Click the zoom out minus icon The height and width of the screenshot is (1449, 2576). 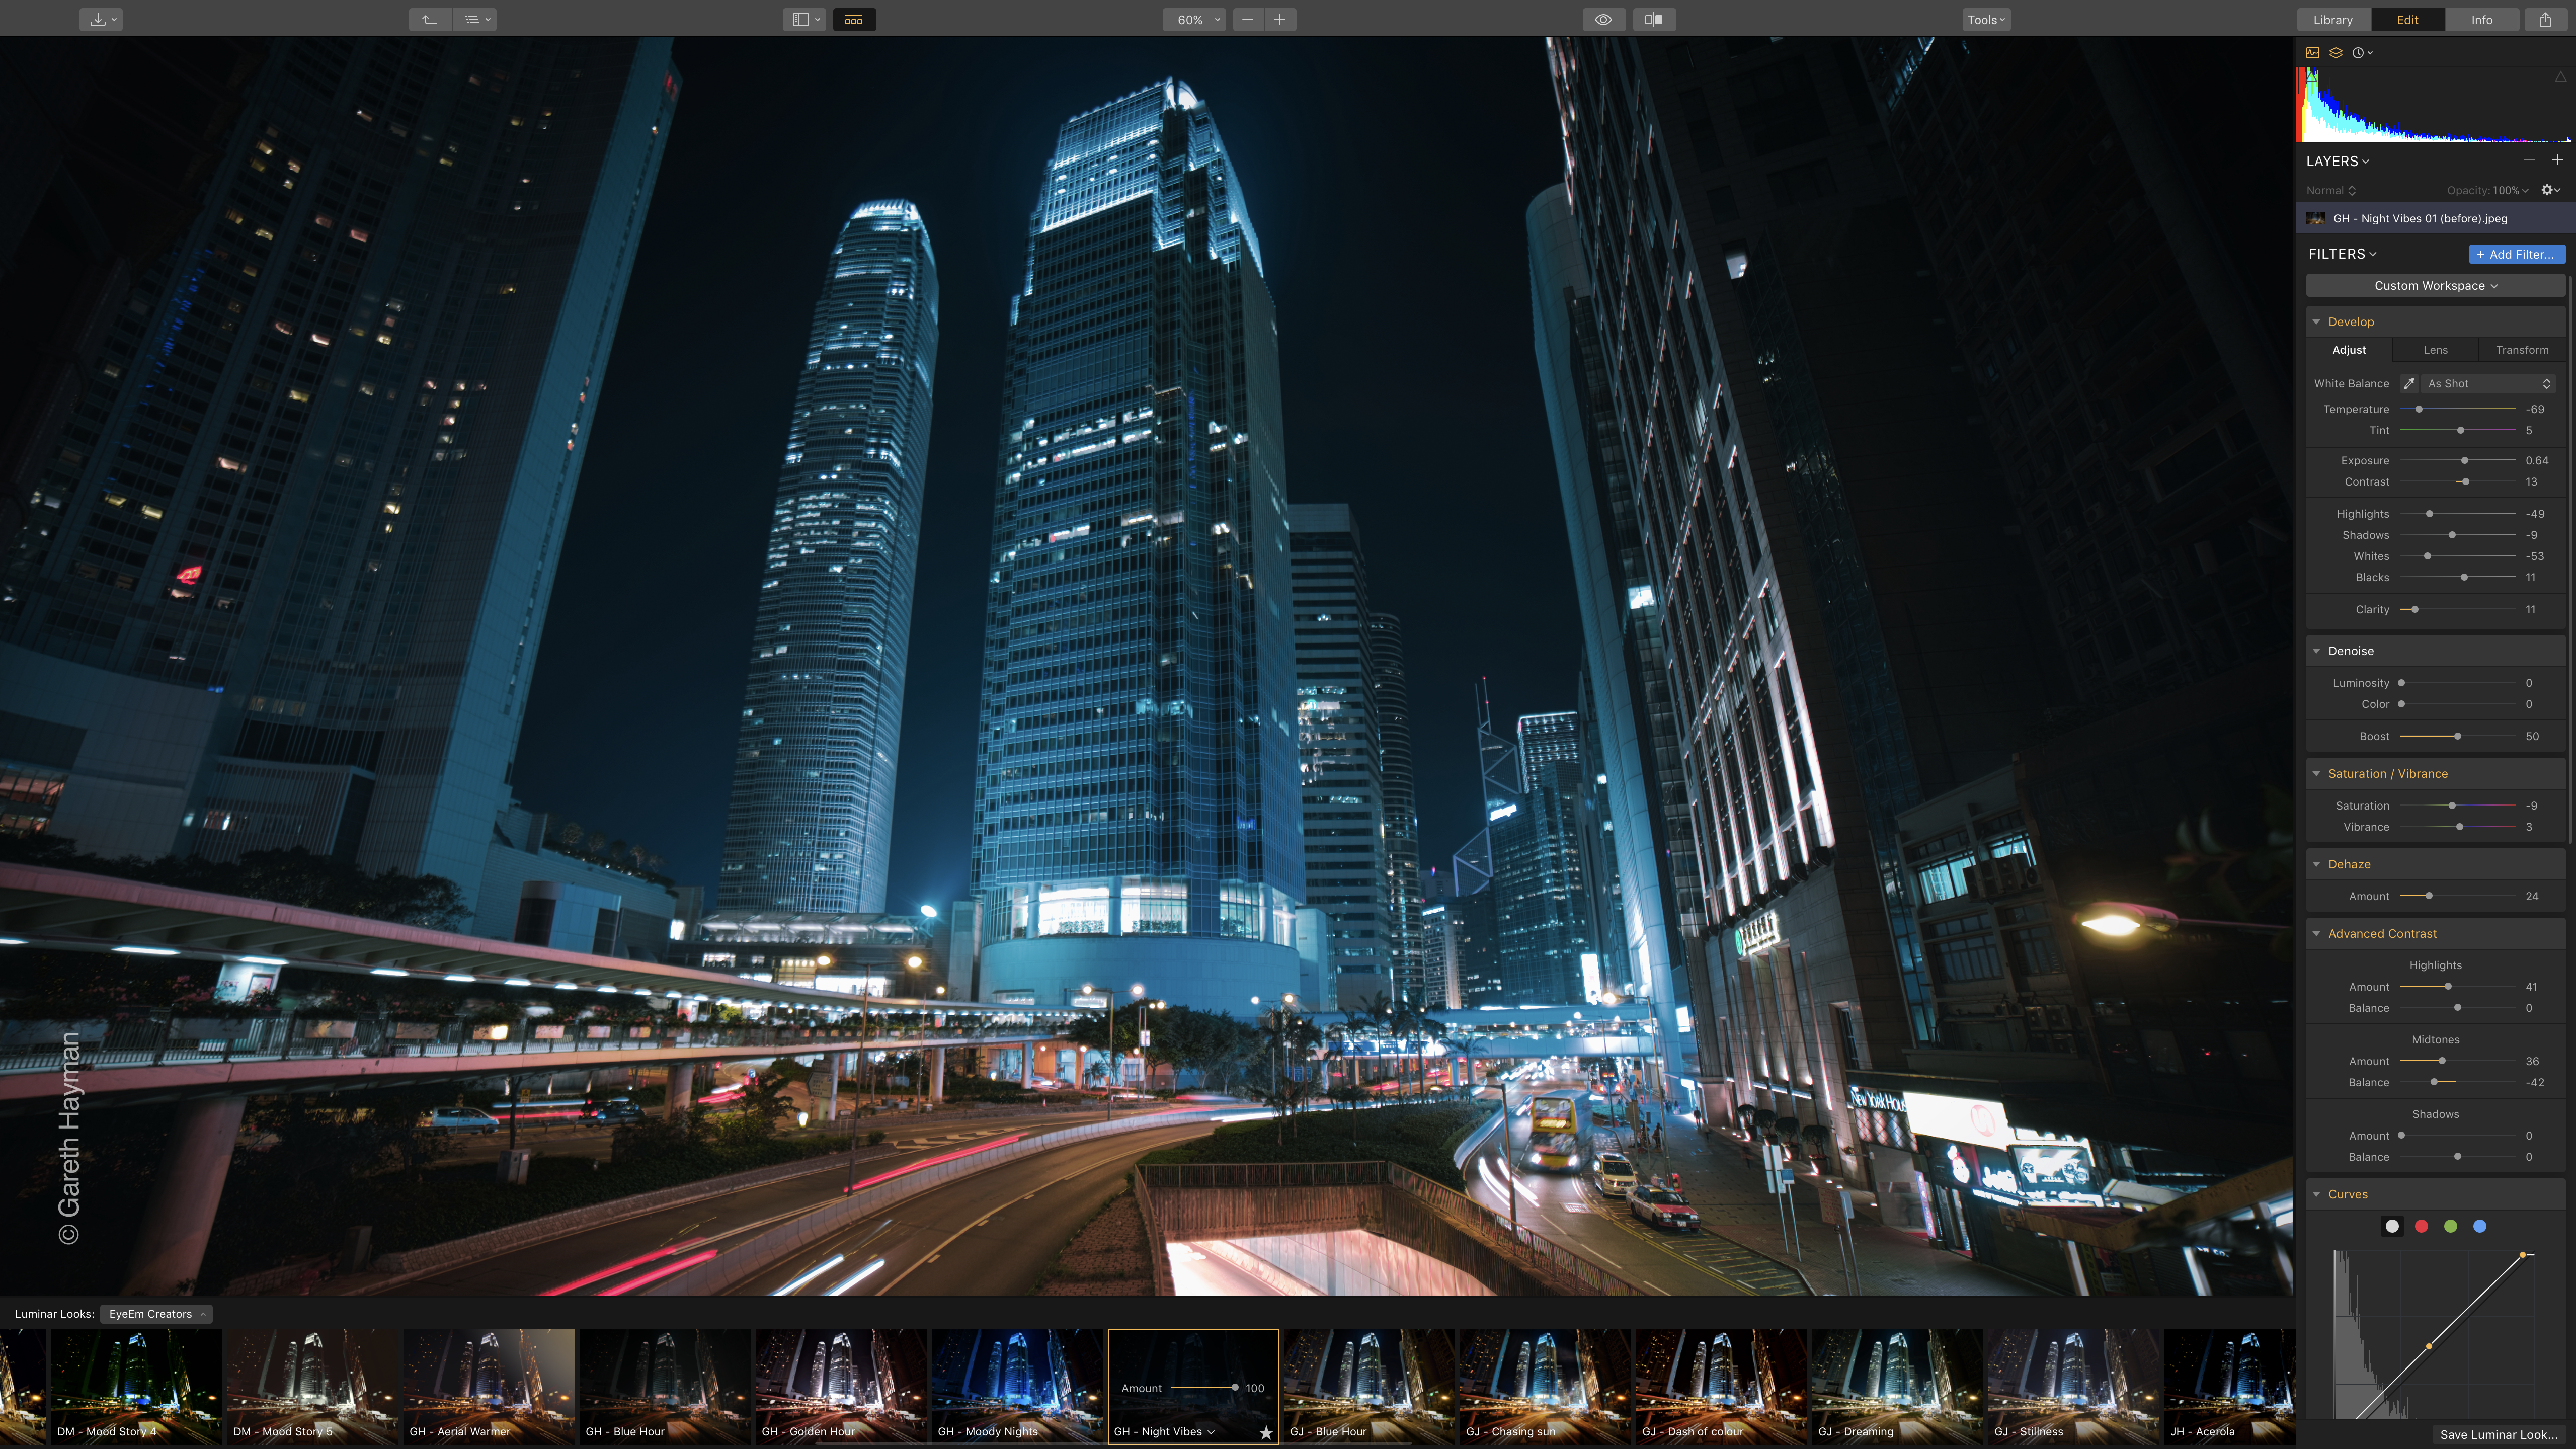(1247, 20)
